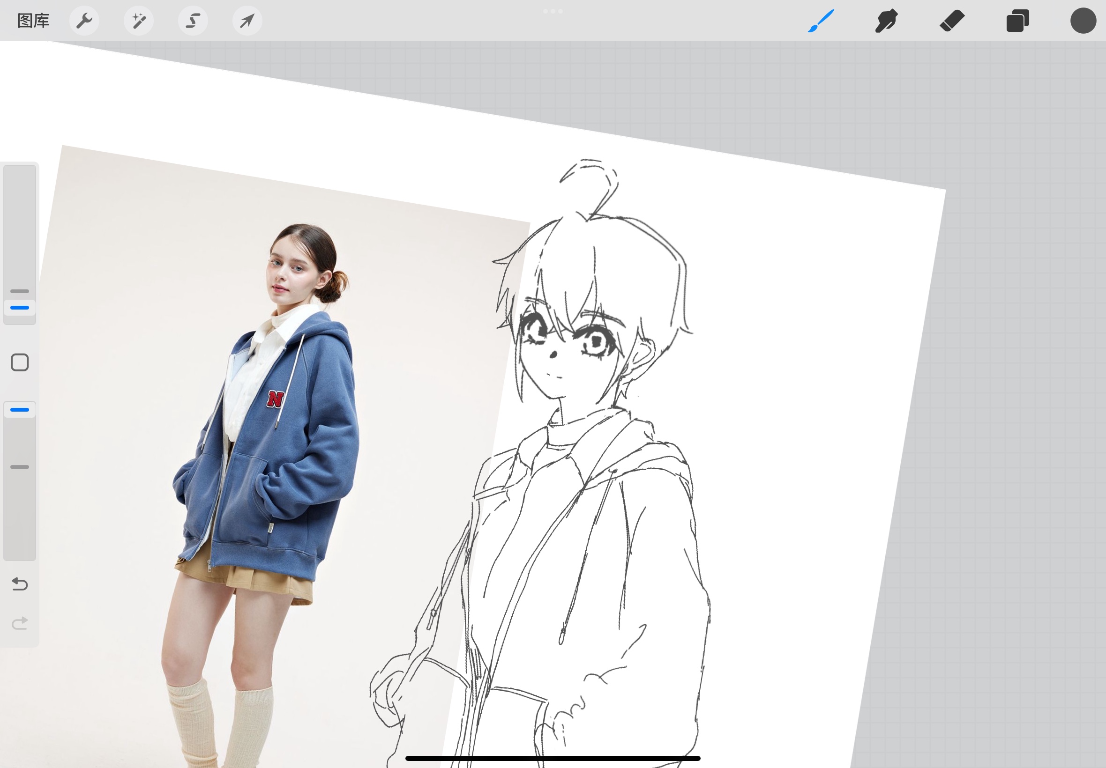Tap the three-dot multitasking menu at top
1106x768 pixels.
553,11
